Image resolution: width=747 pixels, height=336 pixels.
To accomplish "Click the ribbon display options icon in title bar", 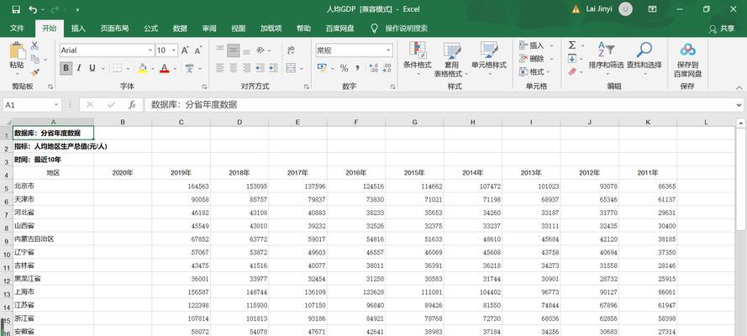I will click(x=652, y=9).
